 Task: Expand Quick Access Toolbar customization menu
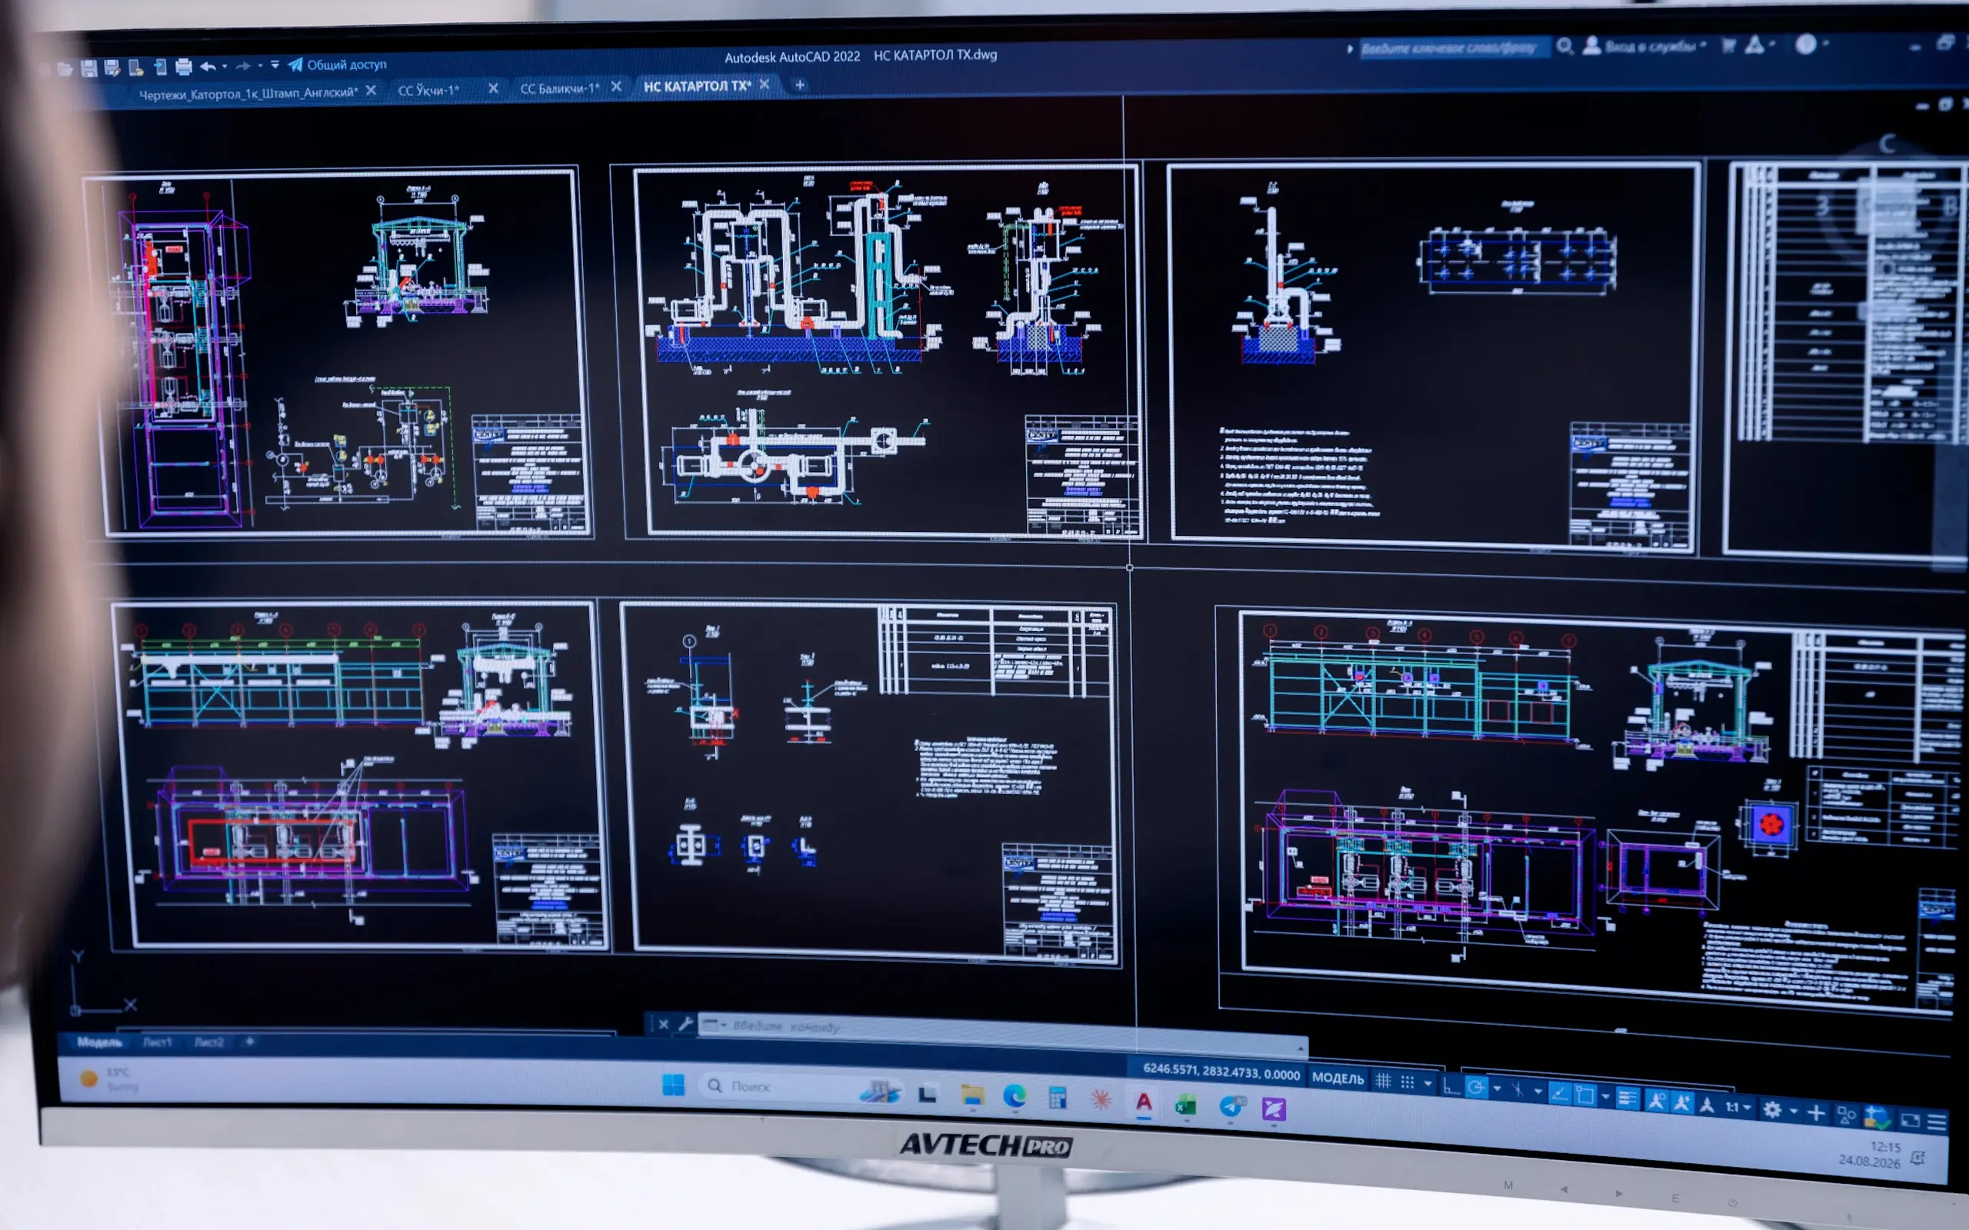(x=275, y=65)
